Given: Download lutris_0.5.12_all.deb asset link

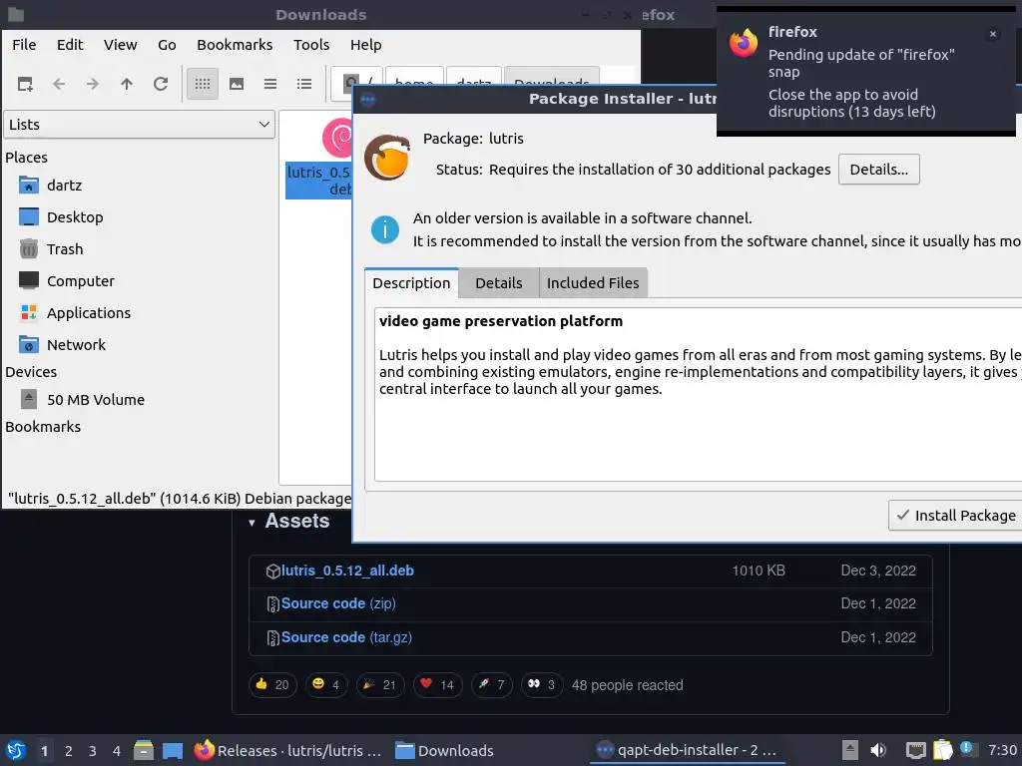Looking at the screenshot, I should pos(347,571).
